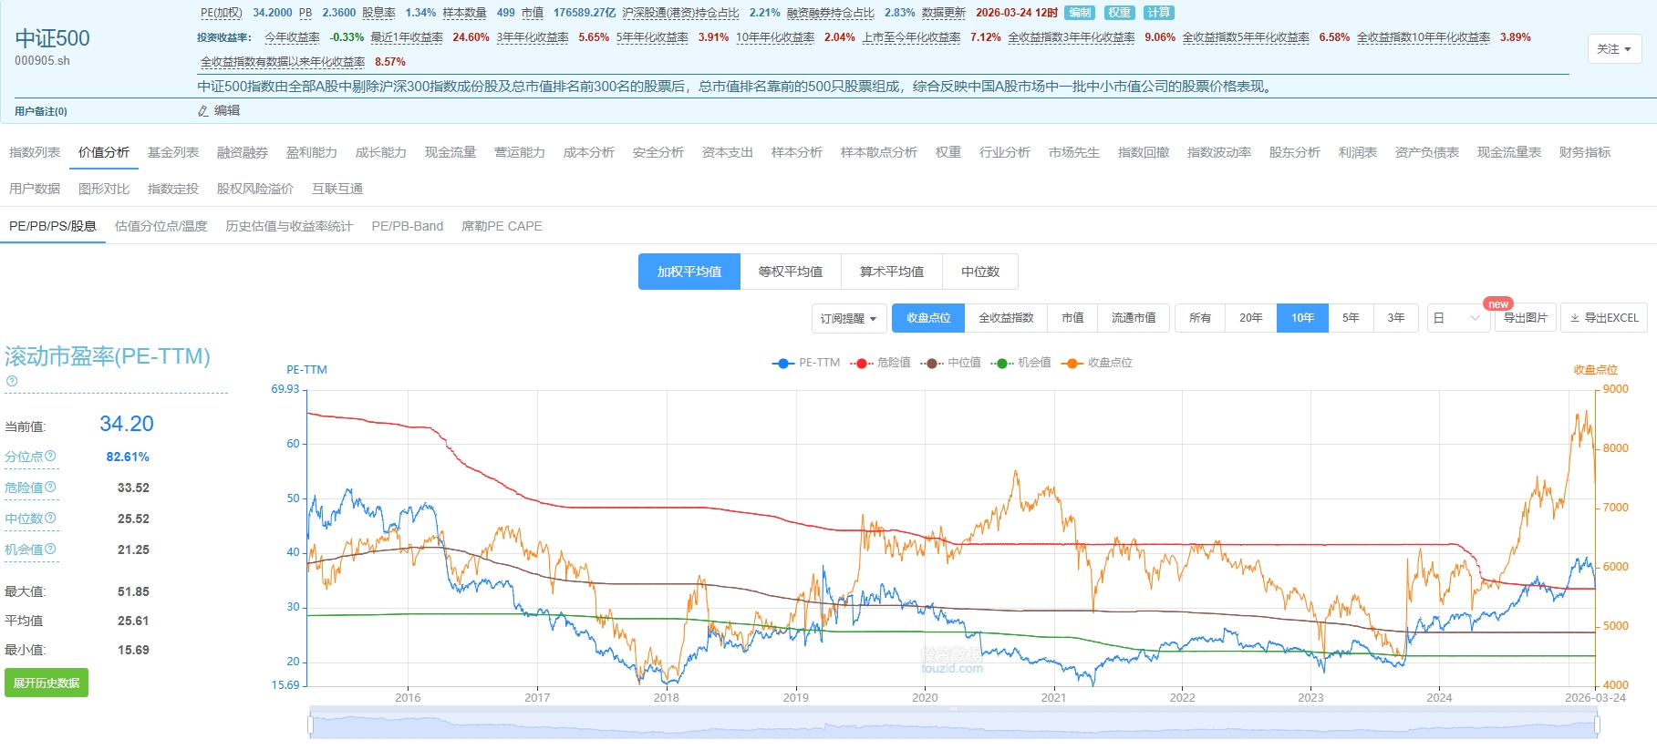This screenshot has width=1657, height=750.
Task: Select the 市值 overlay button
Action: click(1072, 318)
